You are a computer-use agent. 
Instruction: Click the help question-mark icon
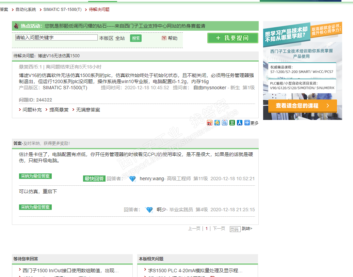[x=164, y=38]
